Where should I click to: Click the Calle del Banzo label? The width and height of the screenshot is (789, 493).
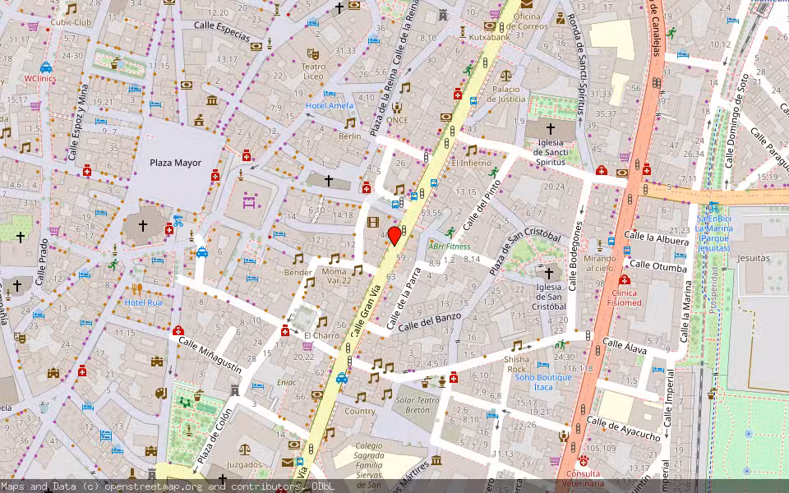click(430, 322)
